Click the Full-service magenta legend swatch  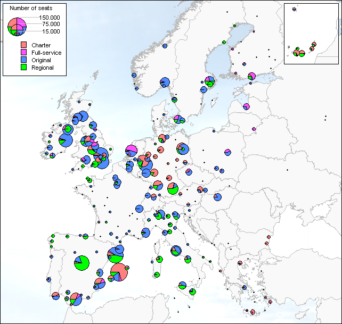[x=24, y=53]
